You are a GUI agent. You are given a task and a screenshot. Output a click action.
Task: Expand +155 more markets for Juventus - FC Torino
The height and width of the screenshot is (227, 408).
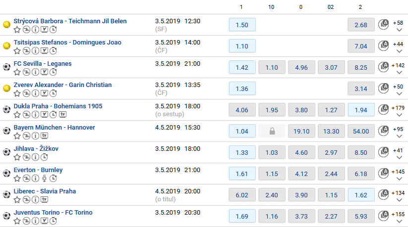coord(399,218)
